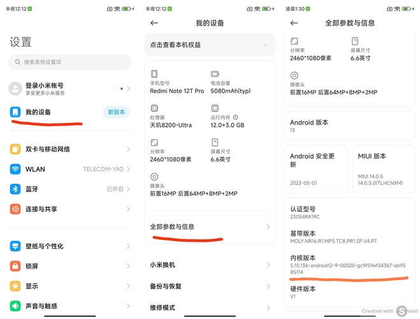The height and width of the screenshot is (319, 420).
Task: Open 备份与恢复 entry
Action: pyautogui.click(x=210, y=286)
